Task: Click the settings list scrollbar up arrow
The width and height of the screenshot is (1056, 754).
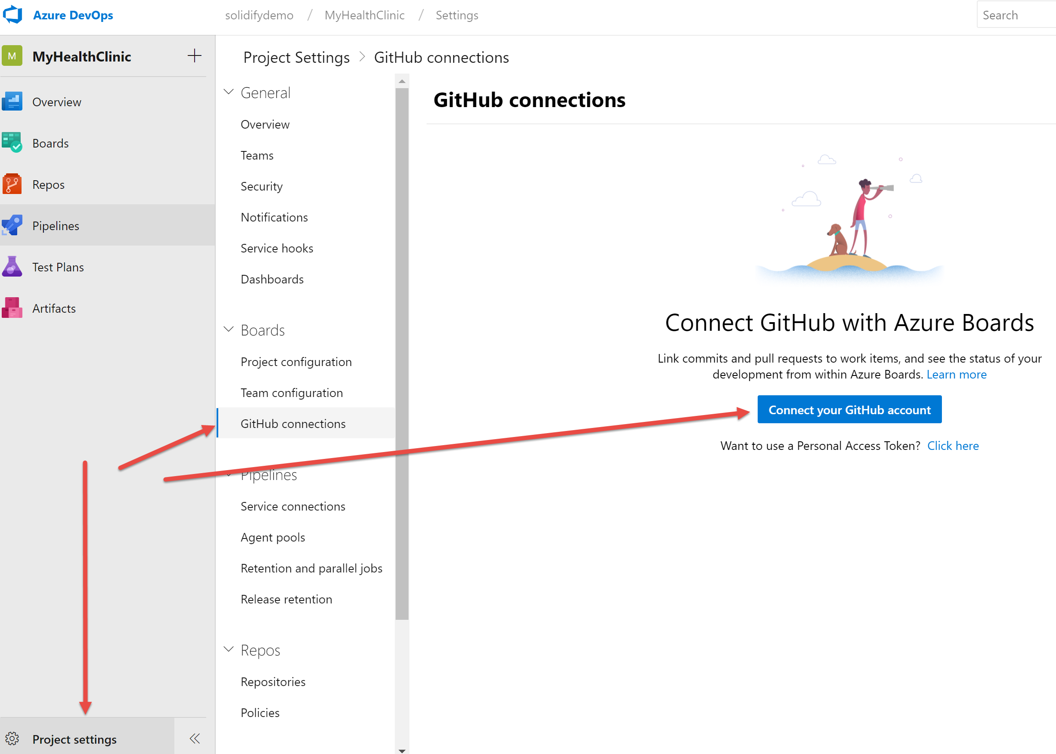Action: 402,81
